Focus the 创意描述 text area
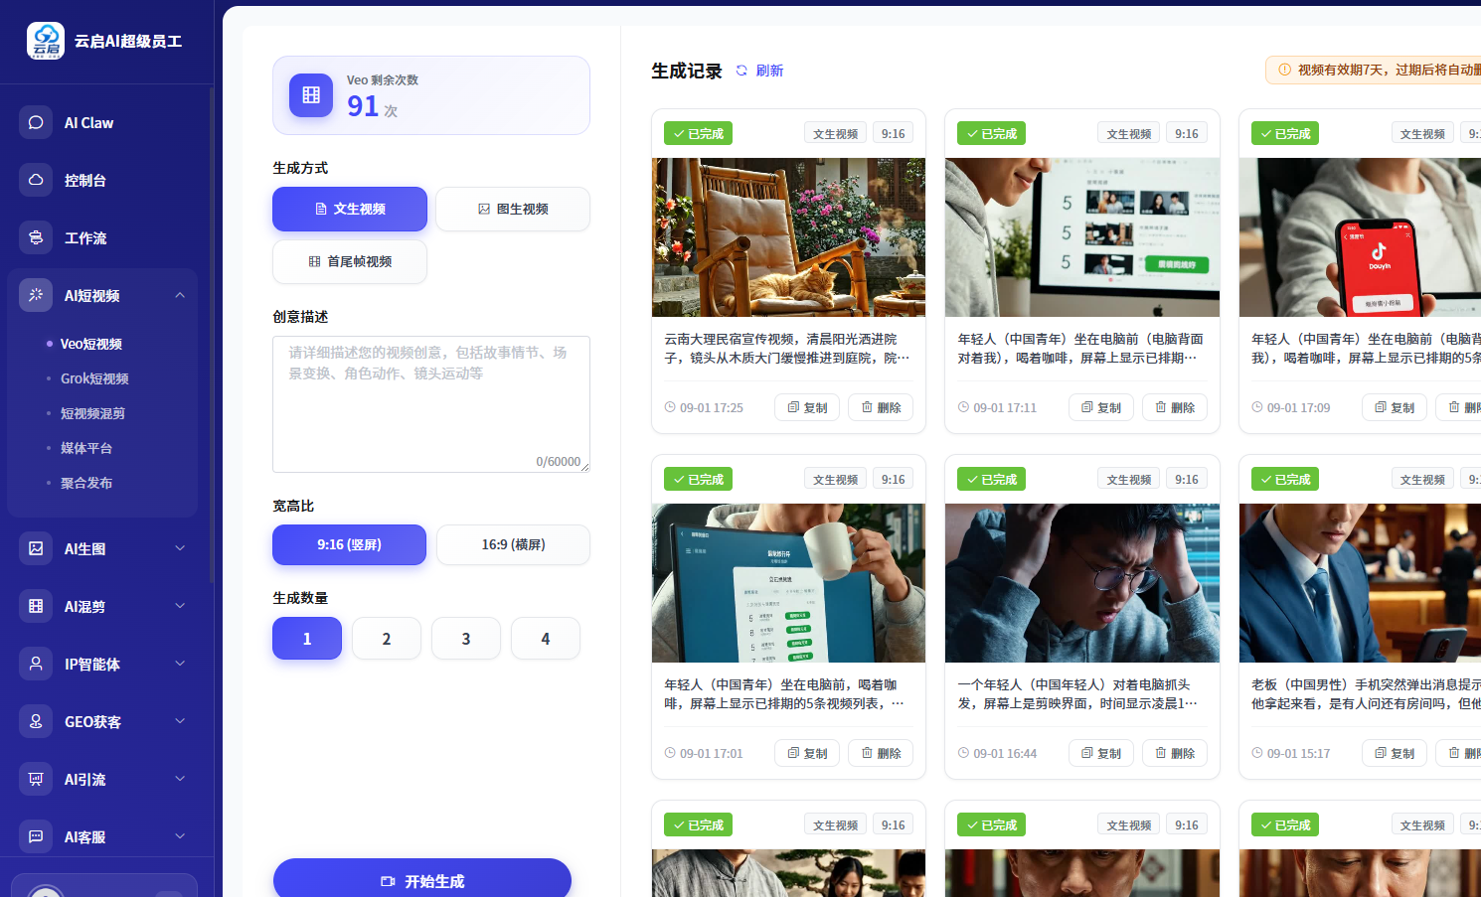Viewport: 1481px width, 897px height. coord(431,404)
